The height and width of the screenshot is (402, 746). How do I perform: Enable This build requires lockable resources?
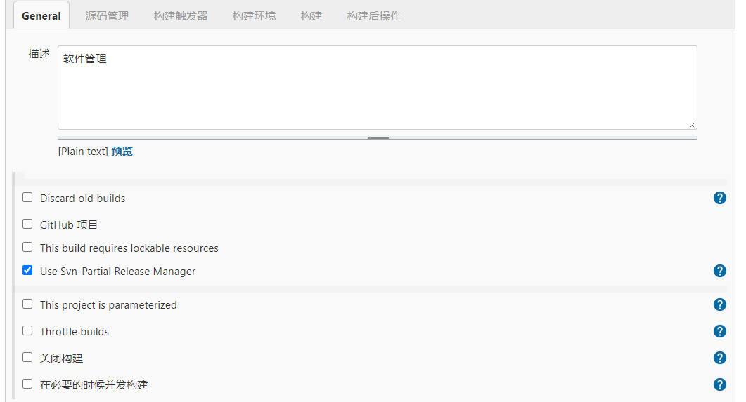(x=27, y=247)
